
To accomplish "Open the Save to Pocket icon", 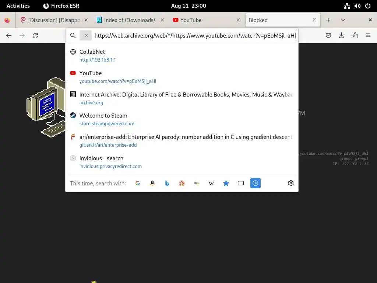I will tap(328, 36).
